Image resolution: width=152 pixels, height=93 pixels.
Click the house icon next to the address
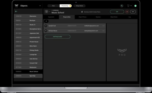tap(82, 12)
